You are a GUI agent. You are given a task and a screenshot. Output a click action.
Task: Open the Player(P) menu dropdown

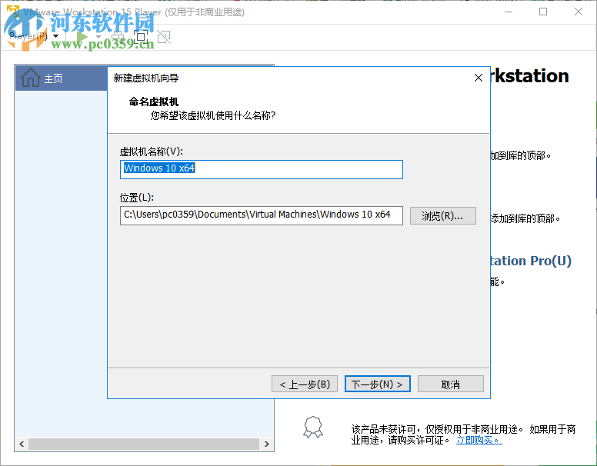pyautogui.click(x=34, y=37)
